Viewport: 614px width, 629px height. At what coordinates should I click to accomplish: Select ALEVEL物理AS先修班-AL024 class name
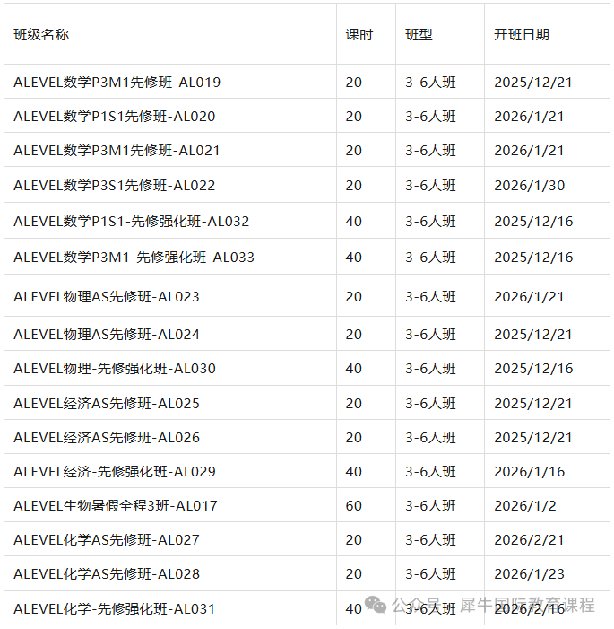click(107, 334)
